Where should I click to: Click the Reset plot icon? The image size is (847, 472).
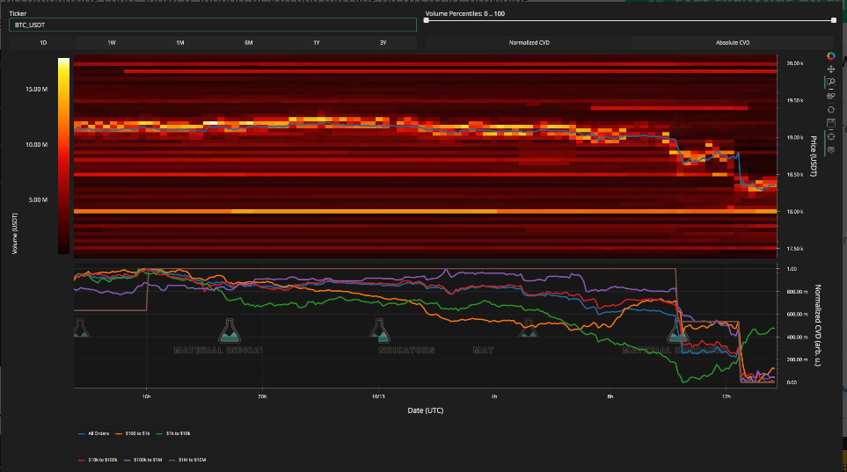pyautogui.click(x=830, y=109)
